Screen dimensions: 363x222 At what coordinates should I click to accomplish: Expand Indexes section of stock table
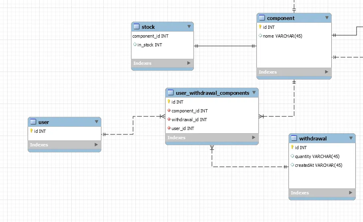click(x=189, y=63)
